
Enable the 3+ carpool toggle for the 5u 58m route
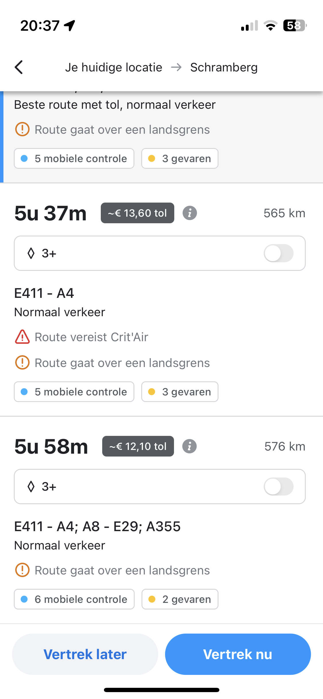(x=278, y=487)
